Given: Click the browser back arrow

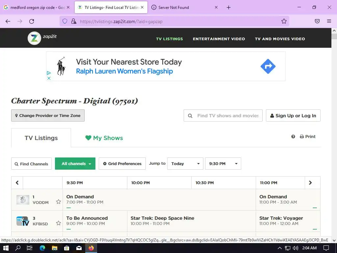Looking at the screenshot, I should 8,21.
